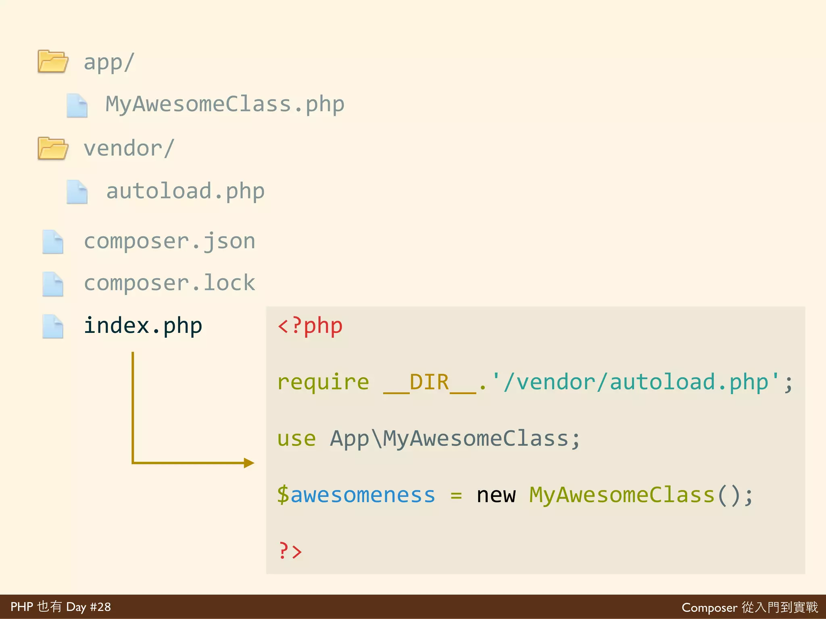Select the index.php file name
Image resolution: width=826 pixels, height=619 pixels.
[x=143, y=326]
